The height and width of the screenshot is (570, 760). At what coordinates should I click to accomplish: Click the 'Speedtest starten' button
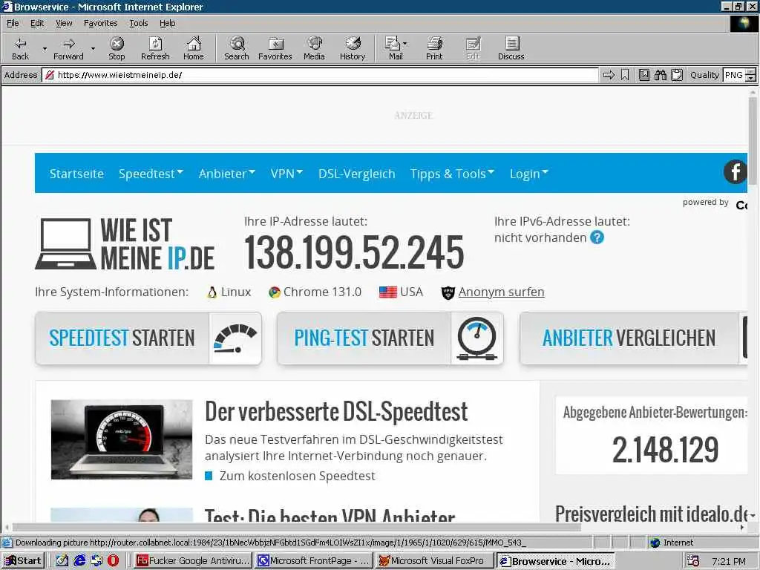click(x=148, y=338)
